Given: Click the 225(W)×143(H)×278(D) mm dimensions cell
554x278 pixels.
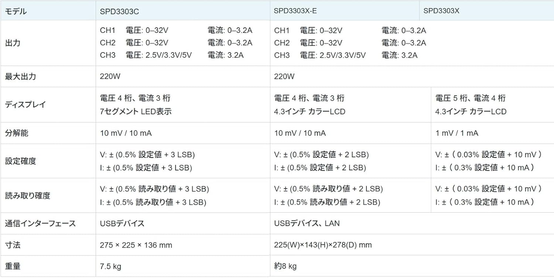Looking at the screenshot, I should coord(323,245).
